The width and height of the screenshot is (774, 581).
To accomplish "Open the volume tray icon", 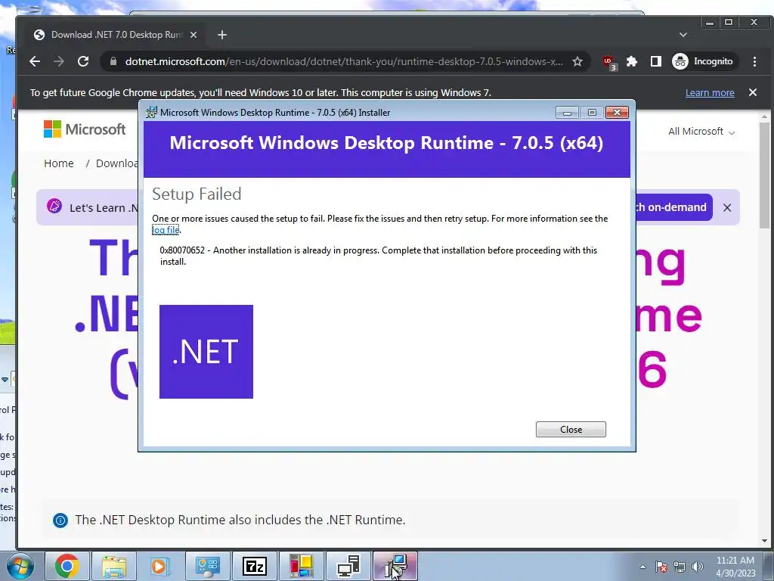I will coord(697,567).
